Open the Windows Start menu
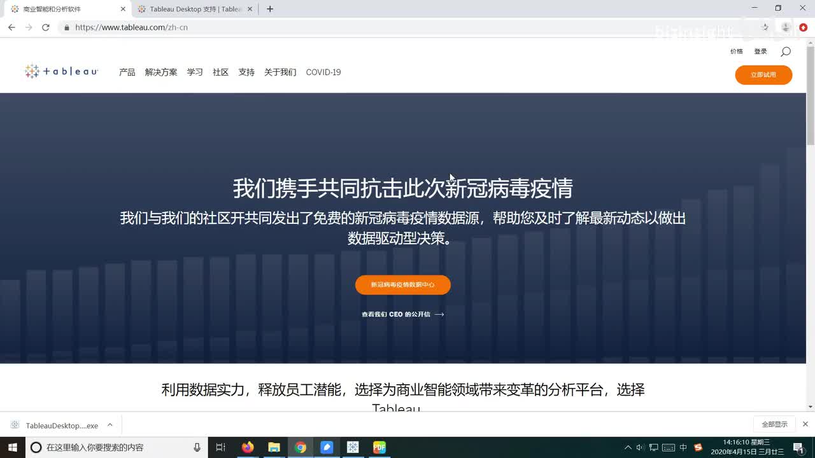The height and width of the screenshot is (458, 815). click(x=13, y=447)
